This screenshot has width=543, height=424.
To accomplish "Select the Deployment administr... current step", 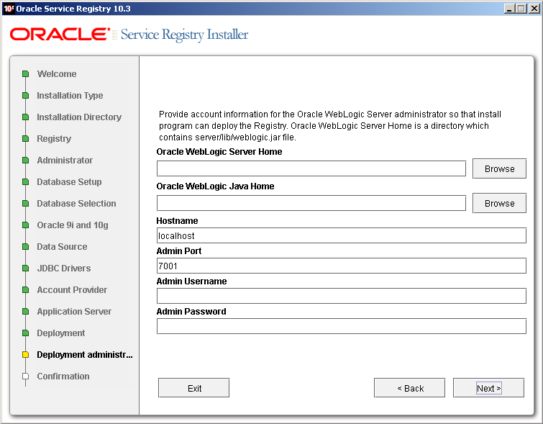I will (85, 355).
